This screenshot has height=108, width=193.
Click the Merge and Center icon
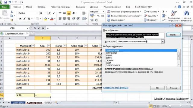click(84, 19)
